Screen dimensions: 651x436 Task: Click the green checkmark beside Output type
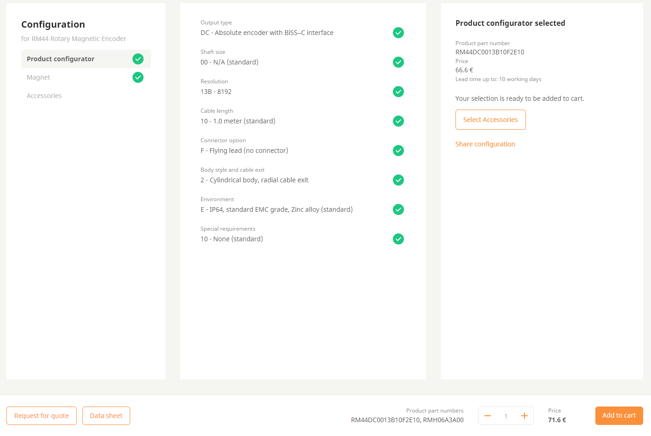coord(398,33)
